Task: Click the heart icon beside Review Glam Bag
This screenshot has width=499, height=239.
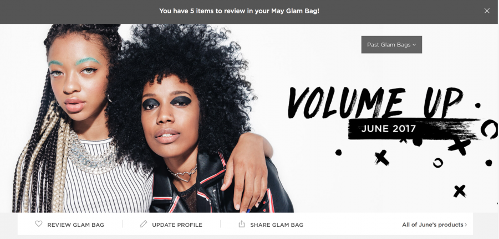Action: [x=38, y=224]
